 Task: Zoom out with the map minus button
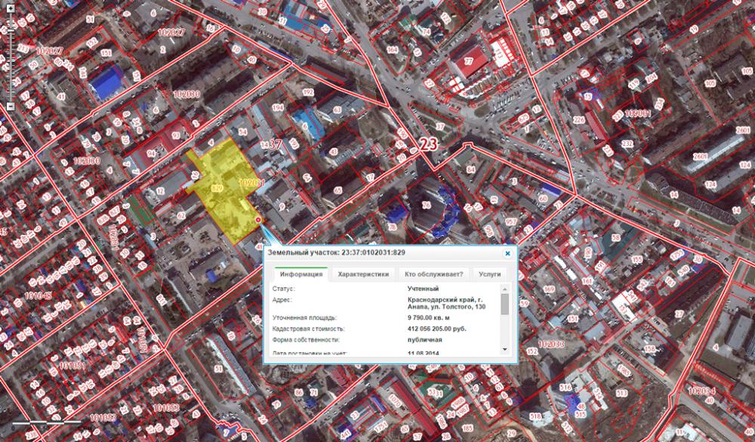[x=11, y=106]
